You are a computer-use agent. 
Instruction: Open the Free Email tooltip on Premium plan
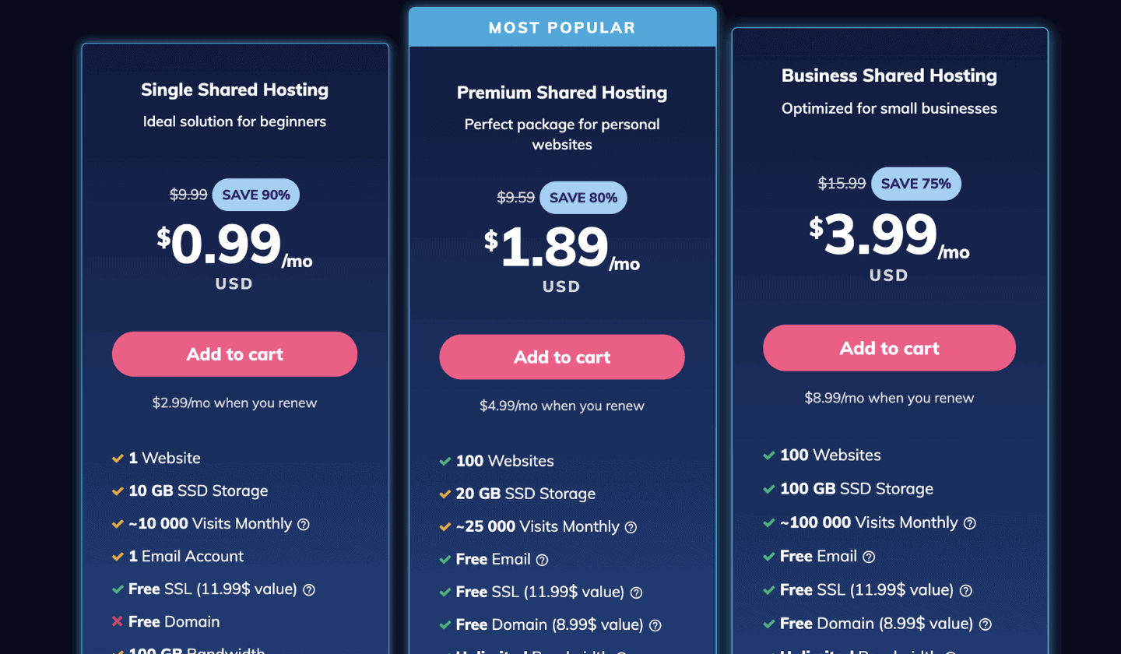(x=541, y=560)
